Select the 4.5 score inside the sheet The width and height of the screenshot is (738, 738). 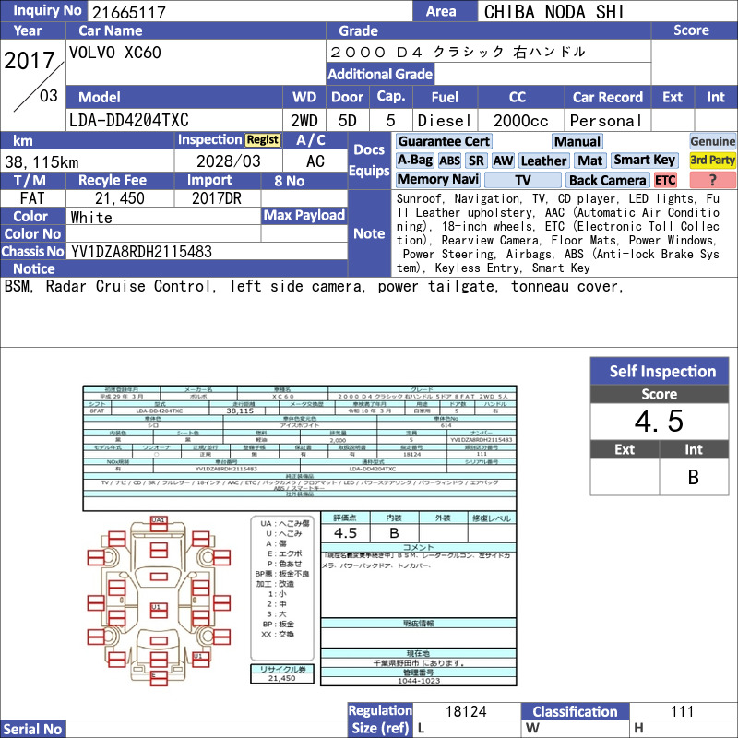(x=345, y=533)
